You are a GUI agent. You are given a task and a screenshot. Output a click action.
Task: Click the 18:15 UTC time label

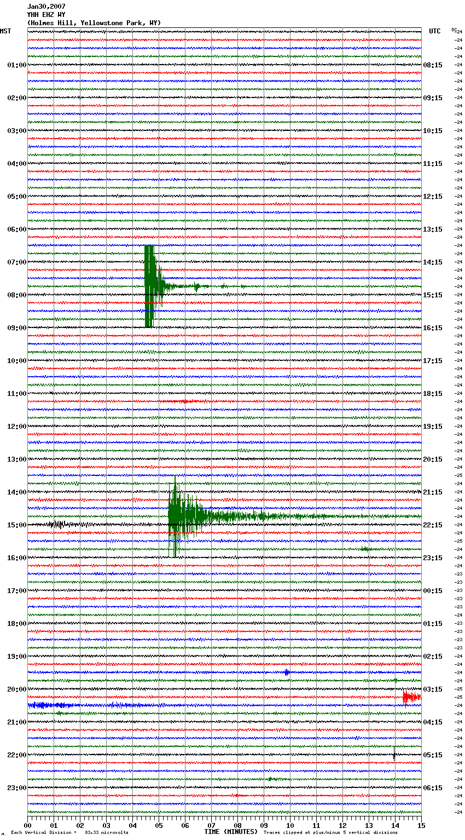433,394
